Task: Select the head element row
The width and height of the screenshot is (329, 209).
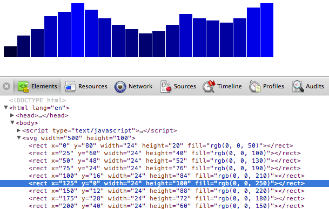Action: pos(42,115)
